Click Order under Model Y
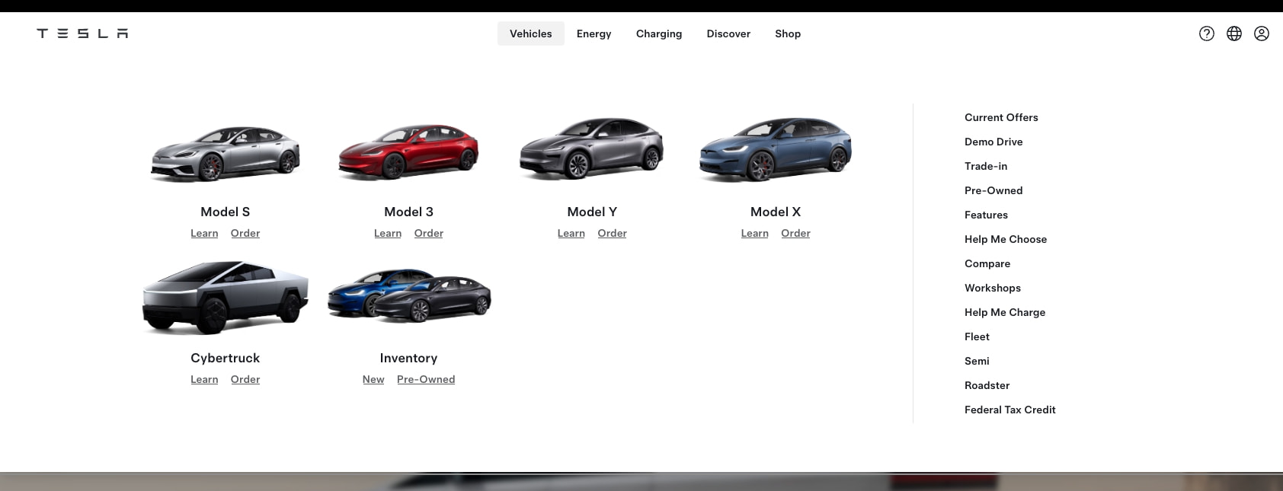Screen dimensions: 1283x491 click(x=613, y=233)
